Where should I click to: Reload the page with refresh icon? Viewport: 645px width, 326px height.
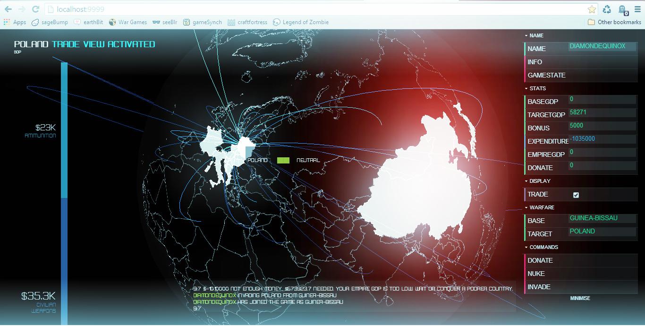(x=35, y=9)
